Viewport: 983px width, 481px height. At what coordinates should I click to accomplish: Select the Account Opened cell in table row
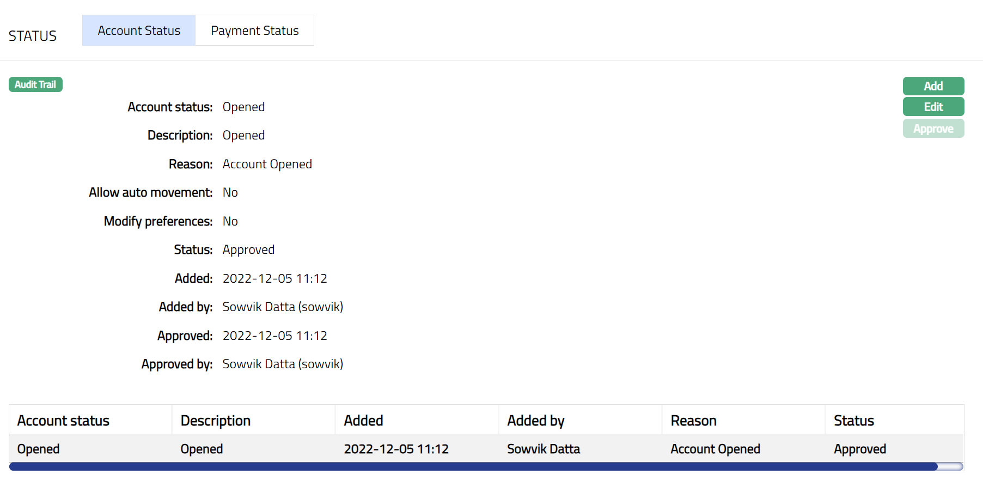715,449
